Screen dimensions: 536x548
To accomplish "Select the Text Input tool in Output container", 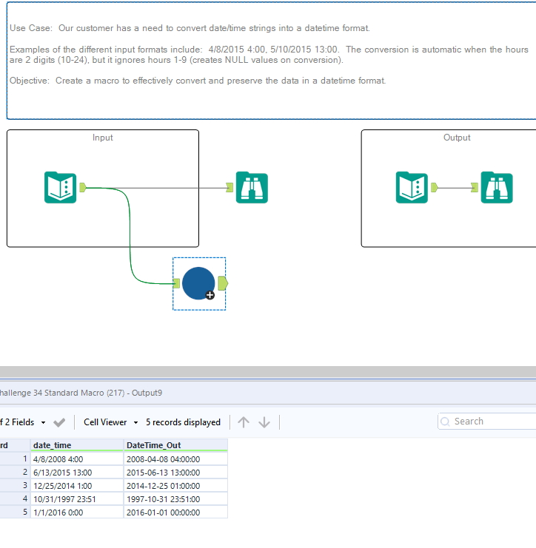I will (412, 188).
